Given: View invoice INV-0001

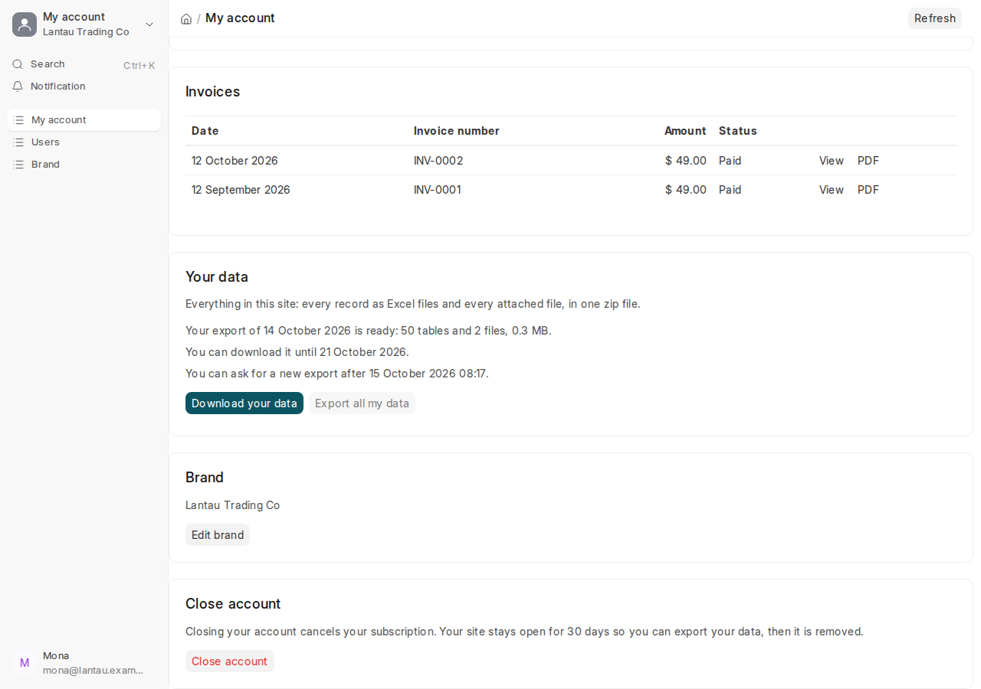Looking at the screenshot, I should click(x=832, y=190).
